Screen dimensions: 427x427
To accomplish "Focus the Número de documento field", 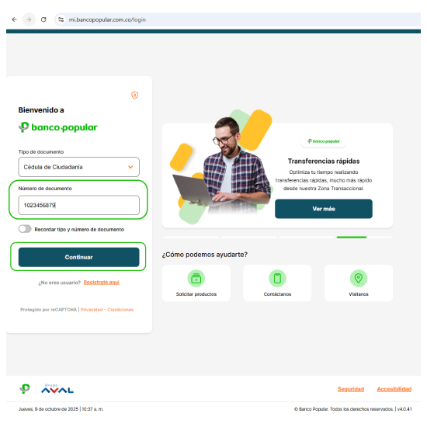I will [78, 205].
